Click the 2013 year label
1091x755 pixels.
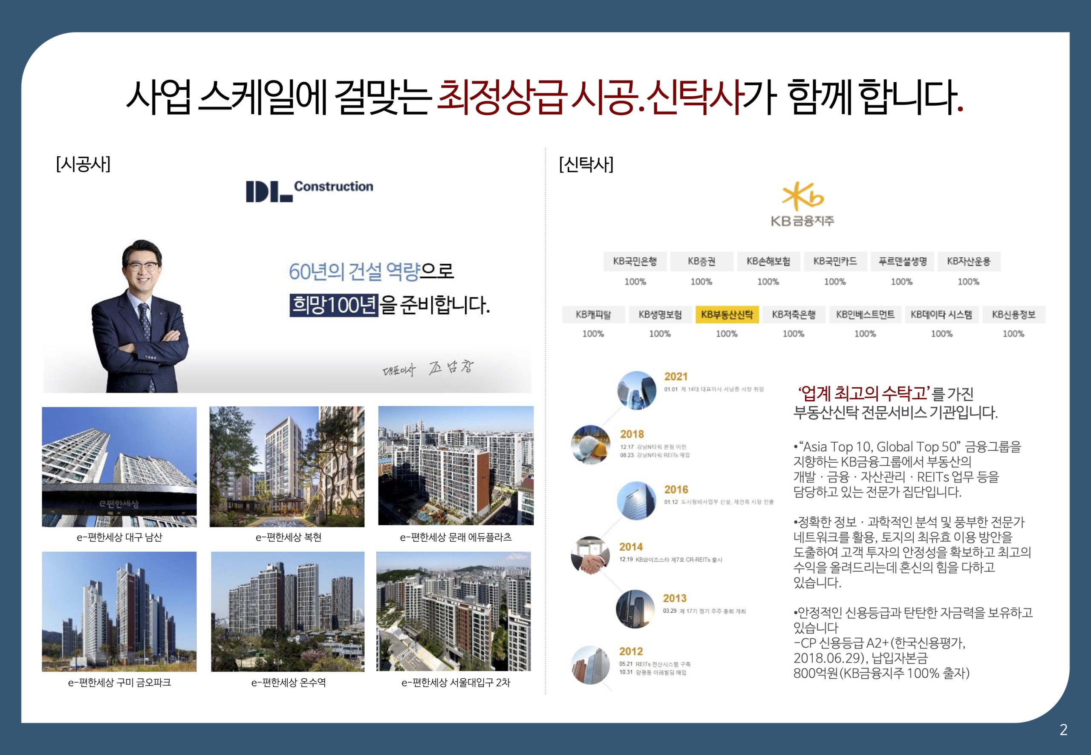pos(675,598)
